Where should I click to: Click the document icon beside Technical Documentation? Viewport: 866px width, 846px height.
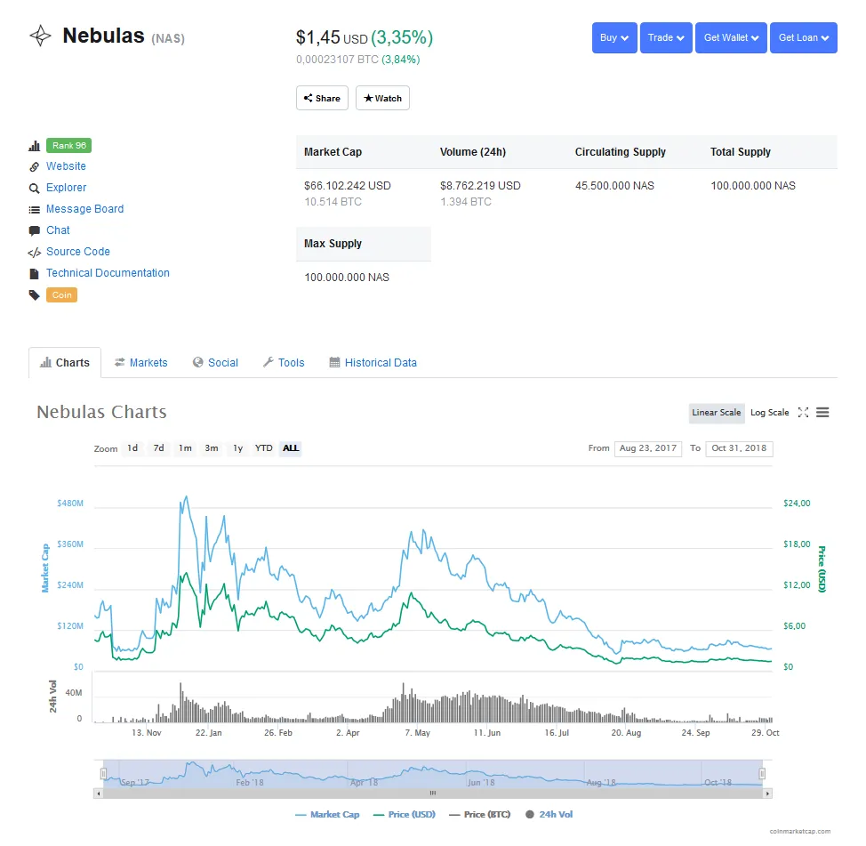coord(35,273)
